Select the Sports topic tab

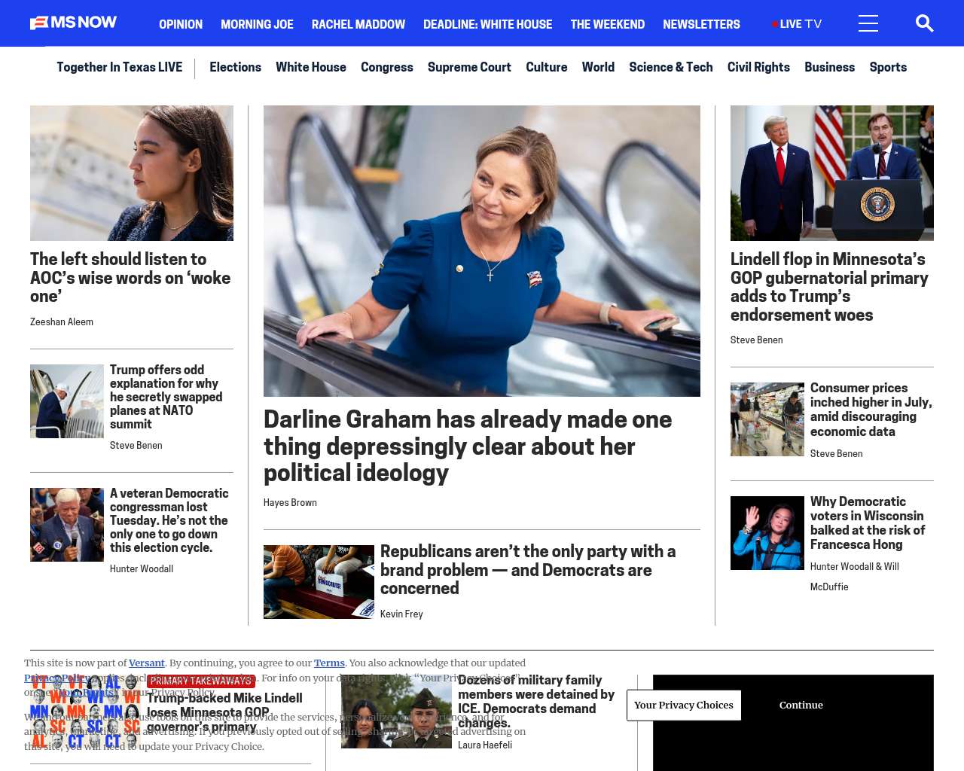[888, 67]
